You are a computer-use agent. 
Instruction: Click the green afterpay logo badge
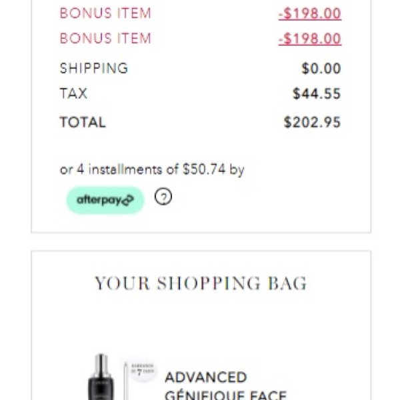coord(105,200)
